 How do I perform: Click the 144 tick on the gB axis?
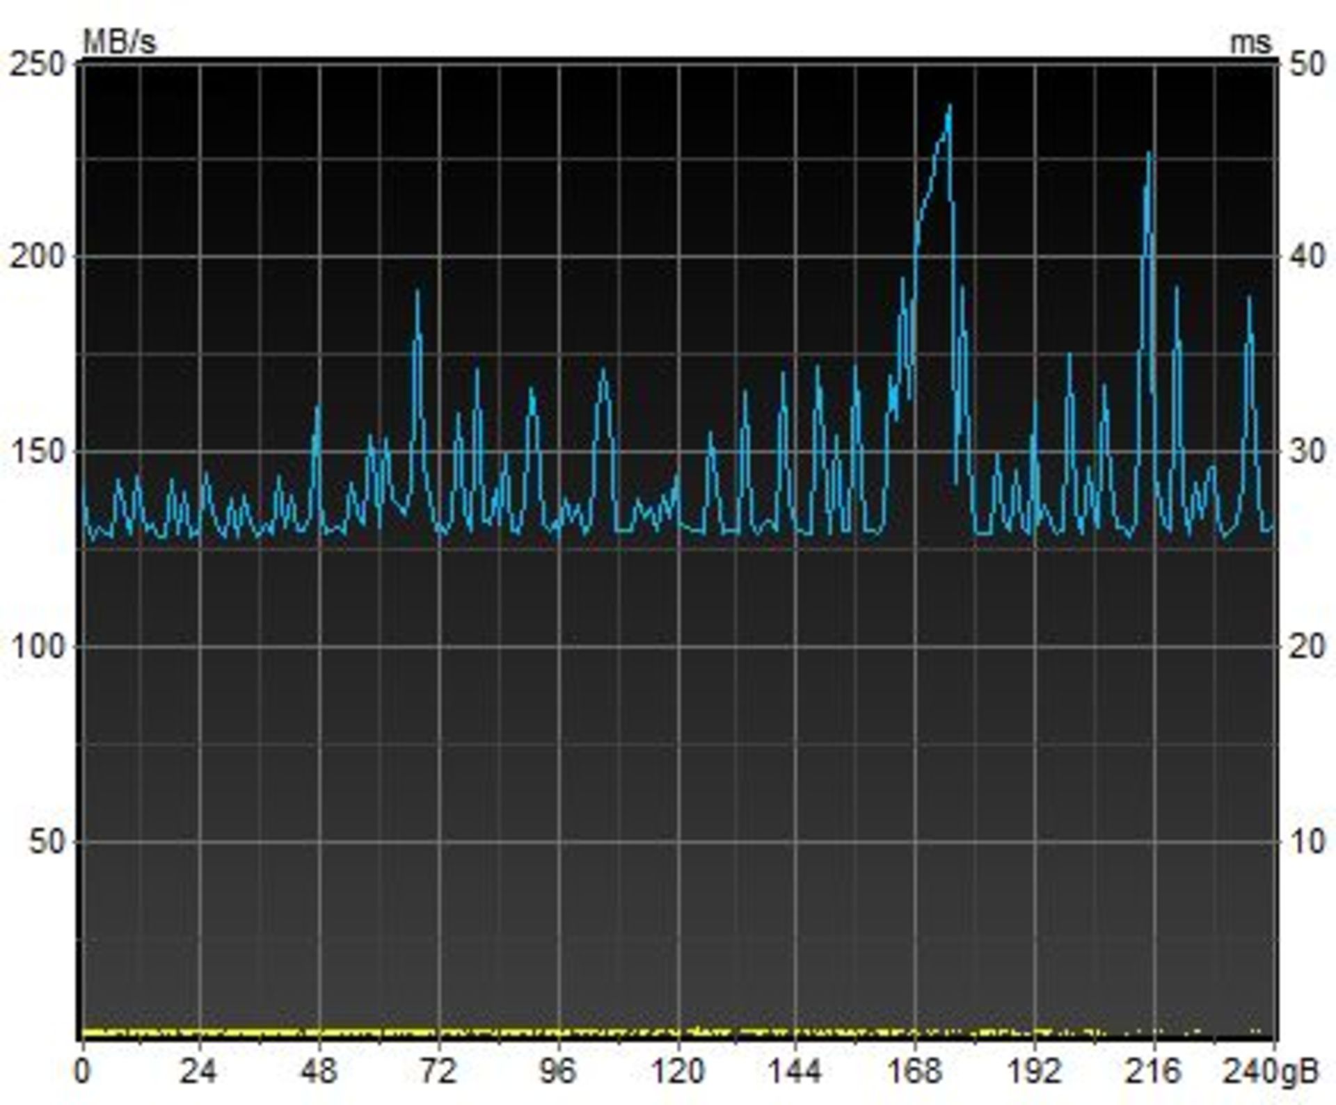(796, 1071)
